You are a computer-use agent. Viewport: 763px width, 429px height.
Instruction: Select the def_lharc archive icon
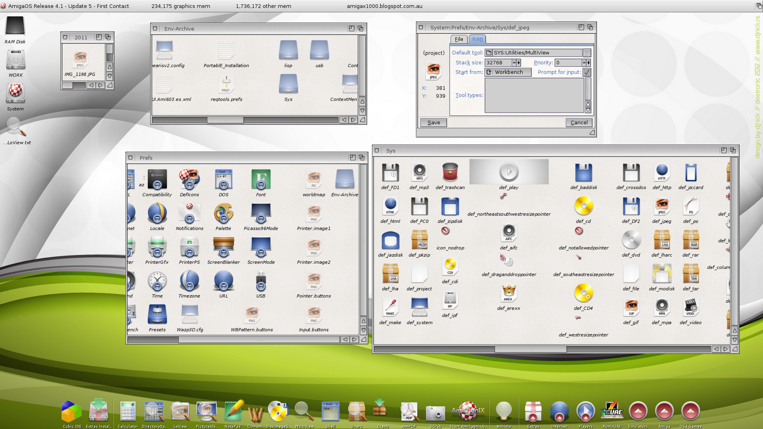pyautogui.click(x=662, y=240)
